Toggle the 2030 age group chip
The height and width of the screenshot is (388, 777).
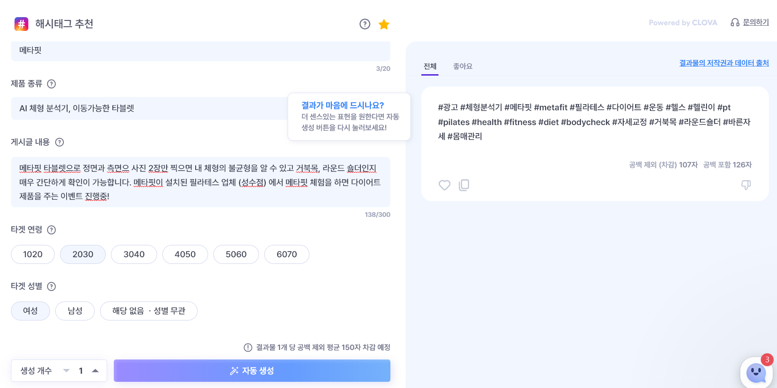click(x=83, y=254)
